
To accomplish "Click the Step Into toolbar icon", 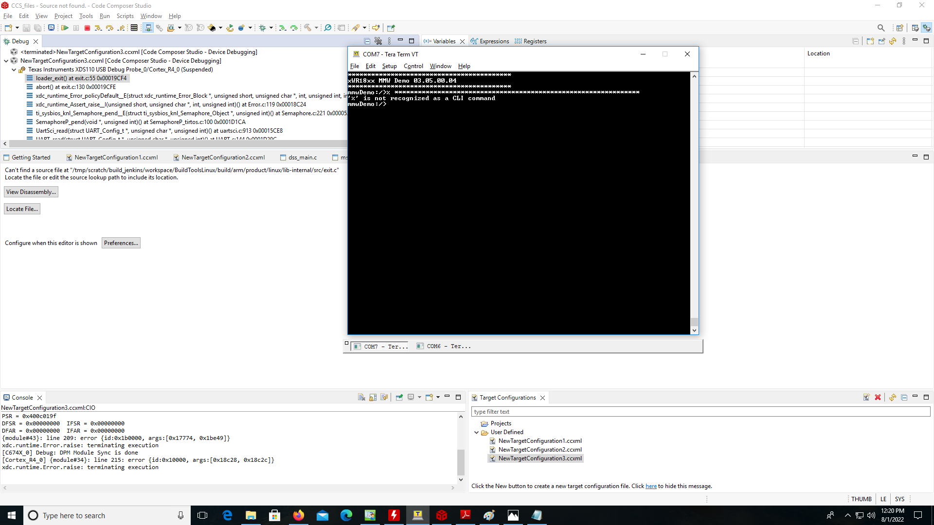I will tap(98, 28).
